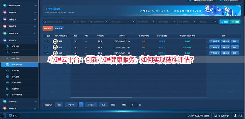Expand 量表测评 with its chevron

[x=35, y=26]
